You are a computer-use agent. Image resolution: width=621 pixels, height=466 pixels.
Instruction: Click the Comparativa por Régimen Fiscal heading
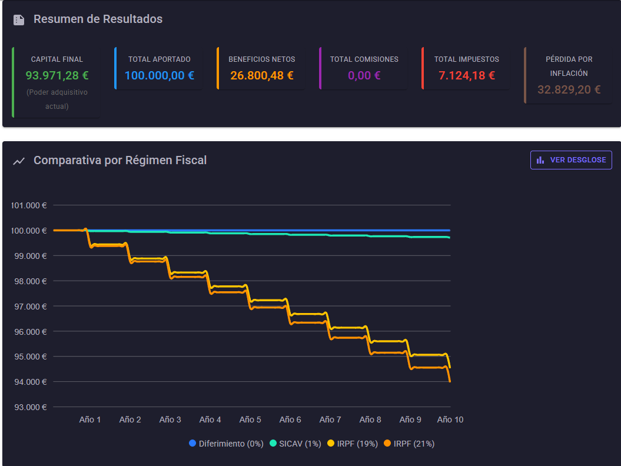(x=119, y=160)
